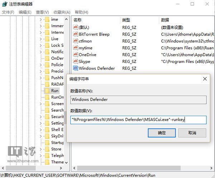Click the (数值未设置) data cell
Image resolution: width=215 pixels, height=178 pixels.
pos(172,28)
